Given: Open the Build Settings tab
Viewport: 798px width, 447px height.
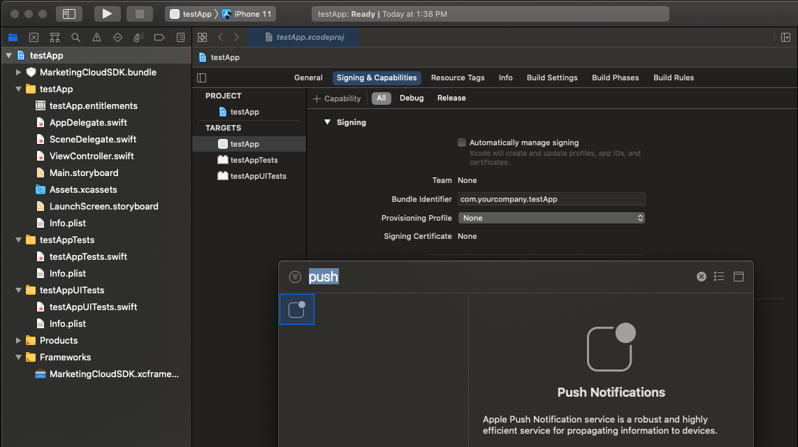Looking at the screenshot, I should click(552, 78).
